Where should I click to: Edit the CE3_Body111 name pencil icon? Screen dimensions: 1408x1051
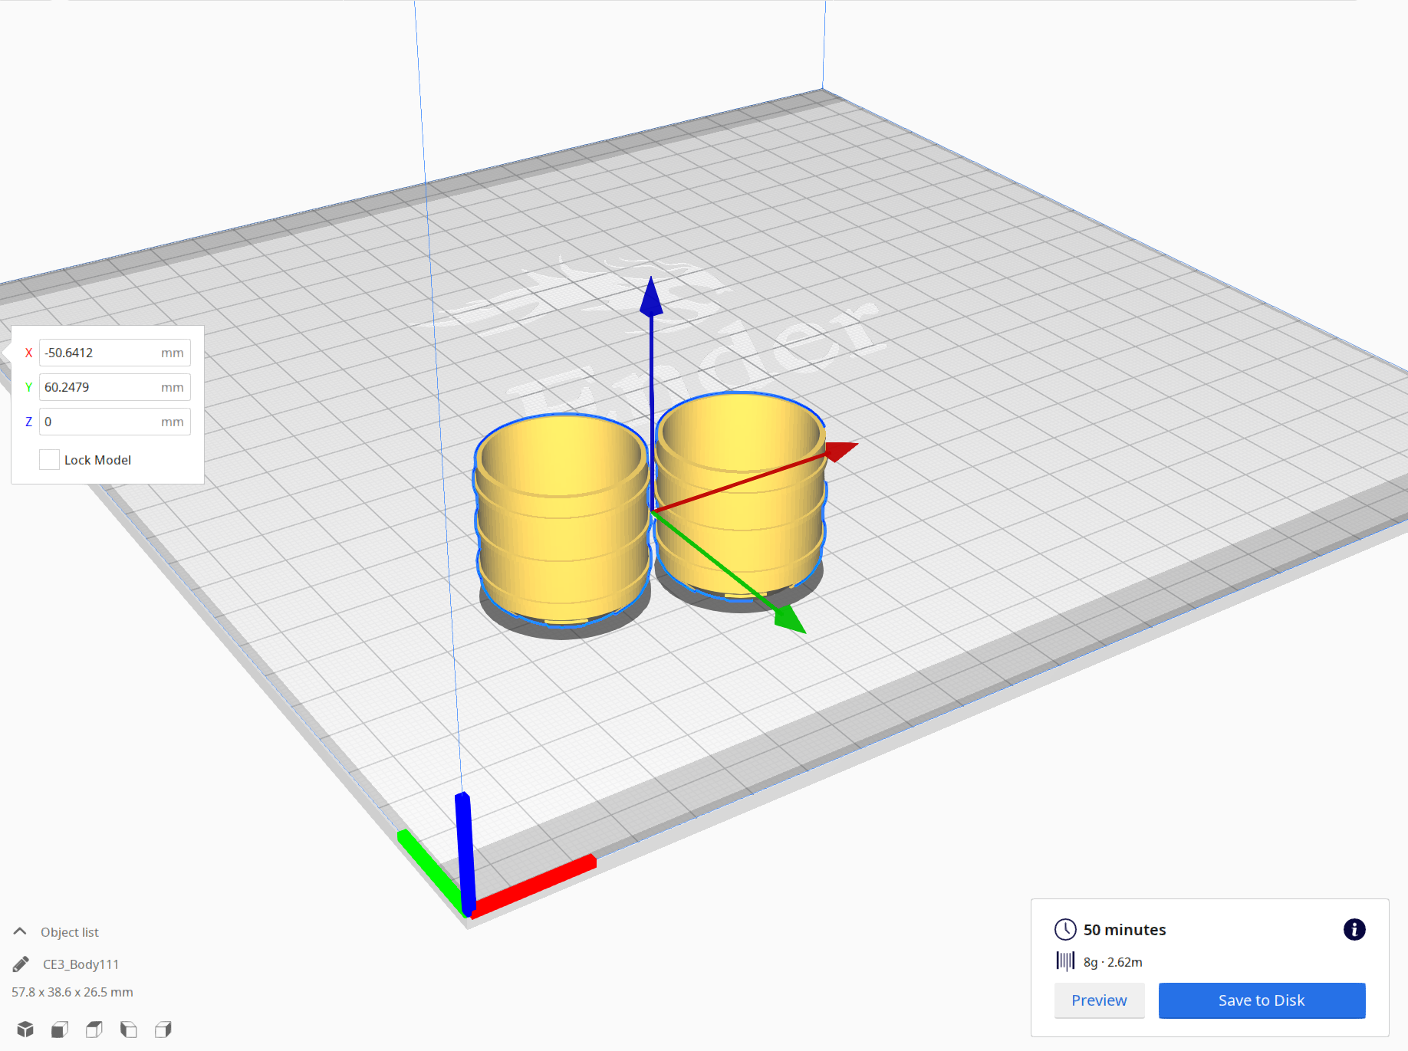click(x=21, y=964)
